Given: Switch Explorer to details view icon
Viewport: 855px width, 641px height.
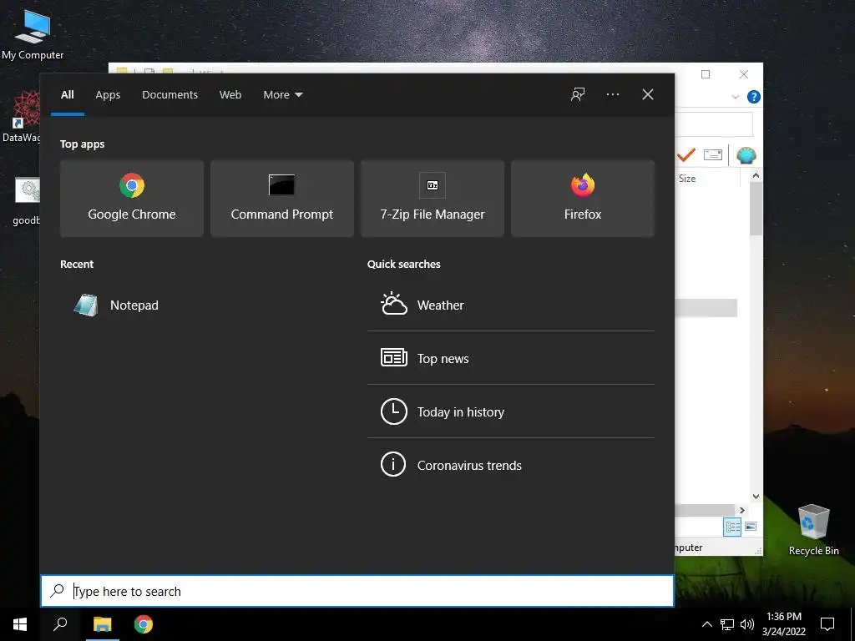Looking at the screenshot, I should [732, 527].
